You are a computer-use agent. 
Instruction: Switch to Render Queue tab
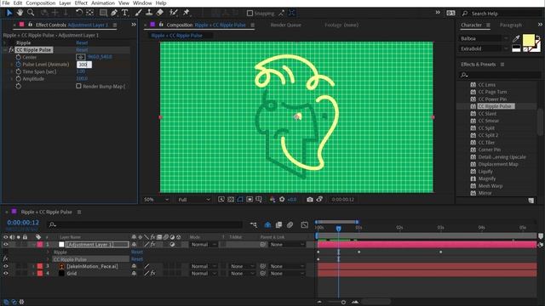click(x=286, y=25)
